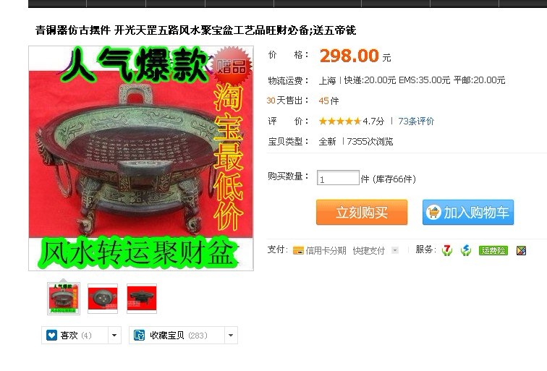The height and width of the screenshot is (371, 547).
Task: Select the first product thumbnail
Action: 64,299
